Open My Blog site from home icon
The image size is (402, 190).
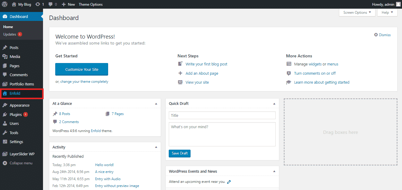click(14, 4)
